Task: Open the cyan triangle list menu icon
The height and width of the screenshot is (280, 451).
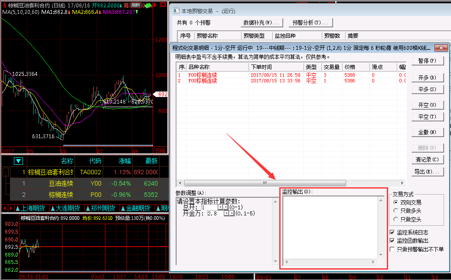Action: pyautogui.click(x=18, y=161)
